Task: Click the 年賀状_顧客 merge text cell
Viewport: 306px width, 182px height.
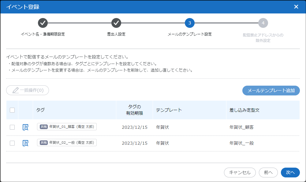Action: (x=241, y=127)
